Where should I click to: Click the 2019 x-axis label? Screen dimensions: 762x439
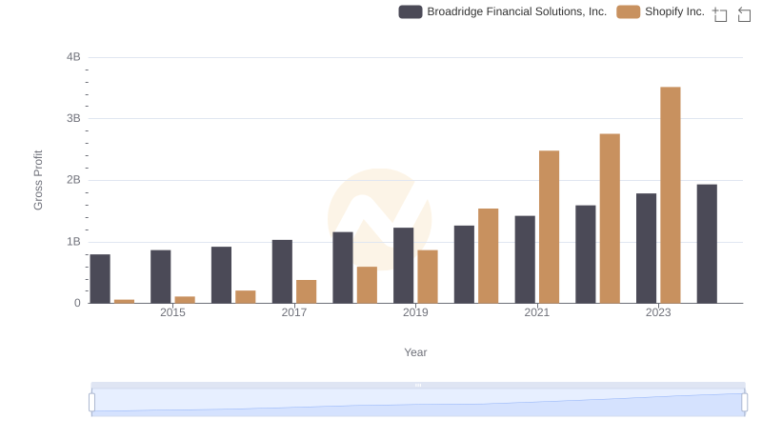415,312
